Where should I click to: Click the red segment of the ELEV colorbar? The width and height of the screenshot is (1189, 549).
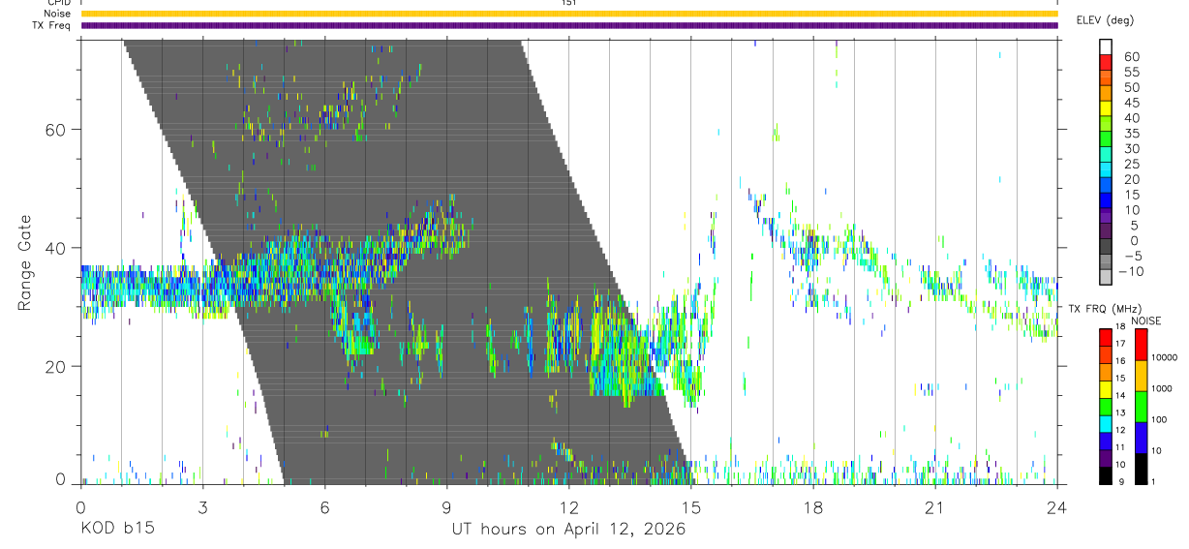1105,63
